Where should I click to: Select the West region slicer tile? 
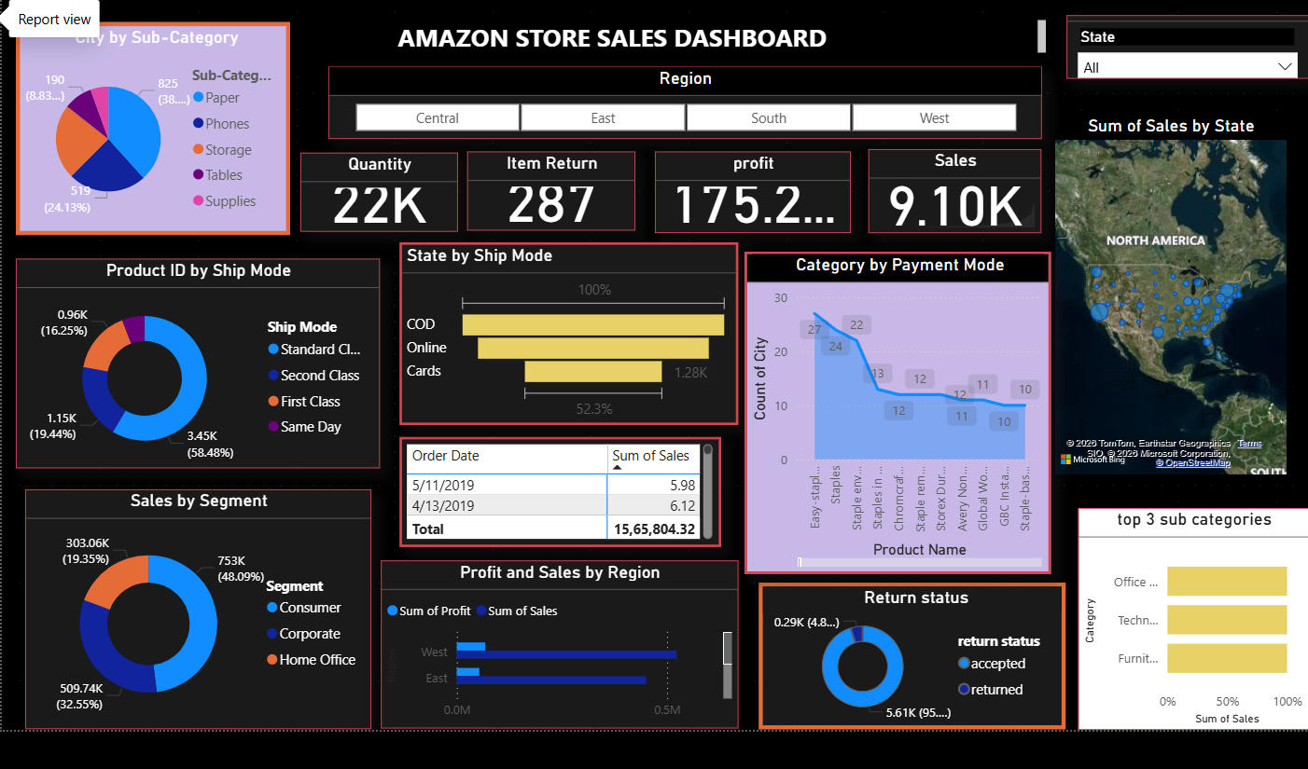point(934,117)
